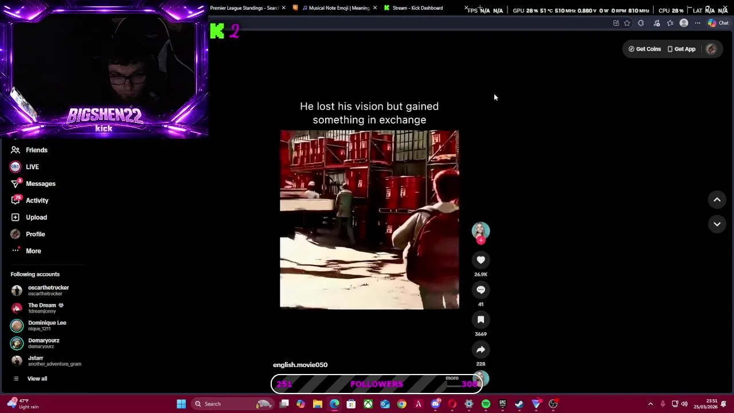Switch to Musical Note Emoji tab

334,8
